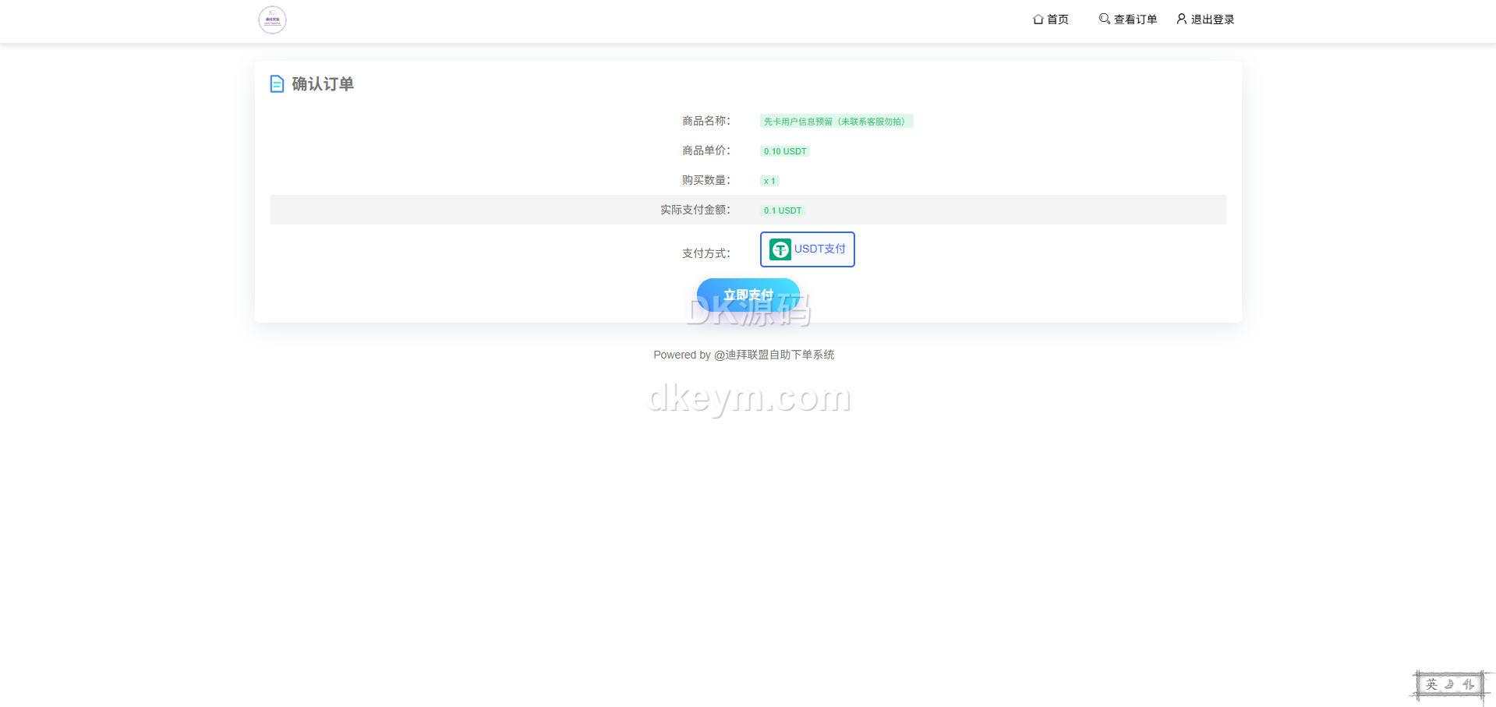Click the user icon beside 退出登录
1496x707 pixels.
coord(1181,19)
